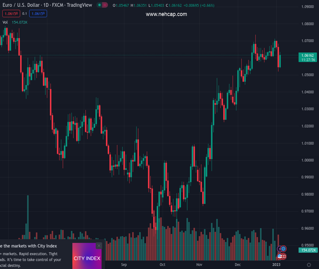
Task: Click the blue buy price 1.0615 button
Action: coord(39,13)
